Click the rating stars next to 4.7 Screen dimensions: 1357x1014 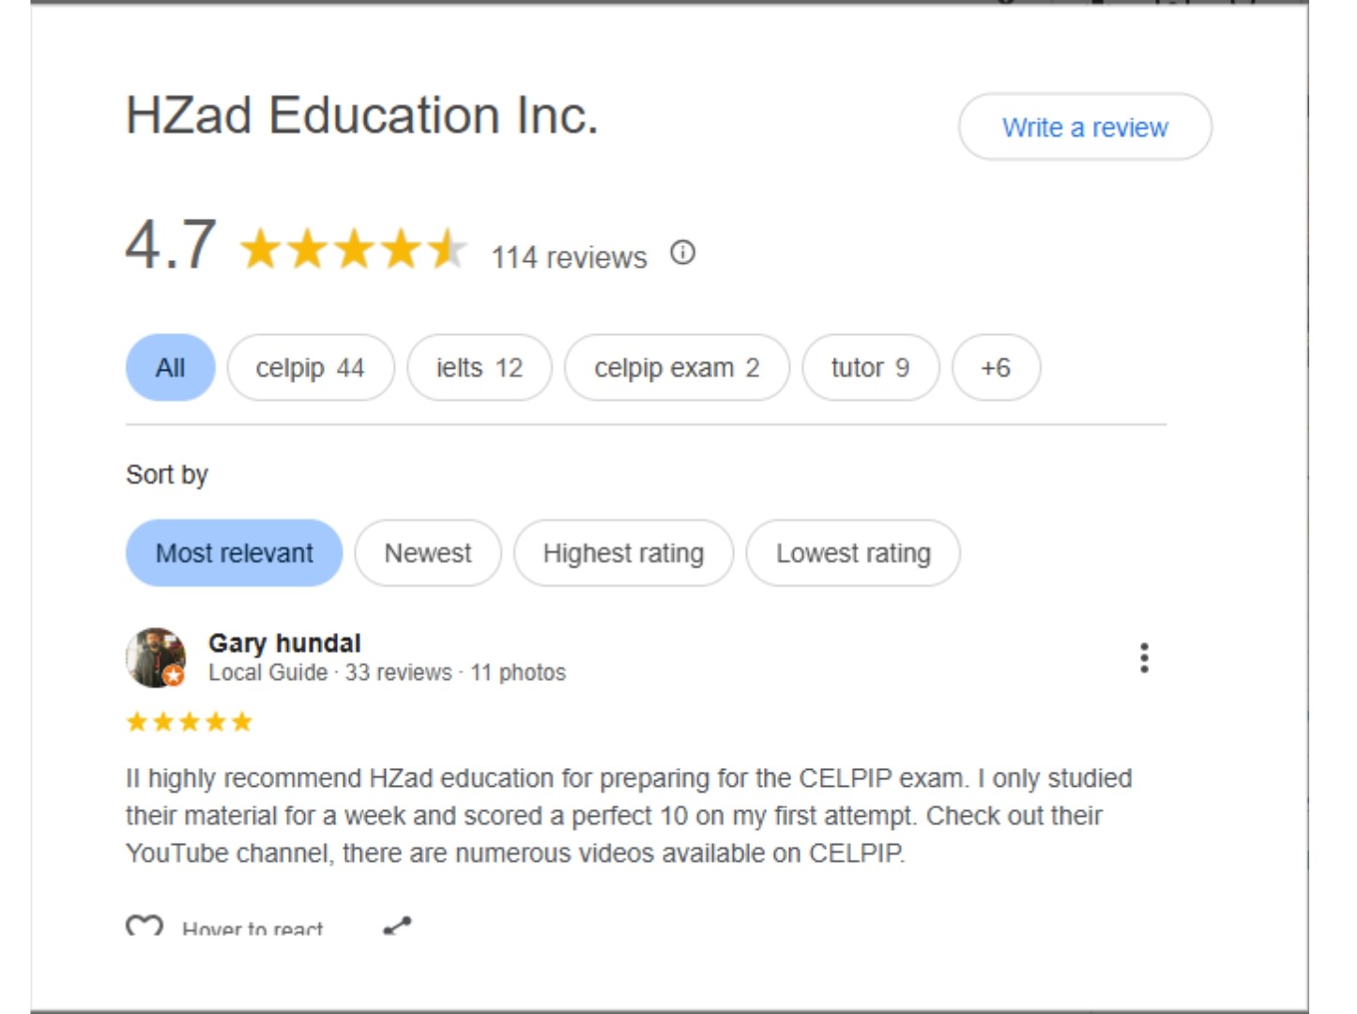tap(353, 251)
